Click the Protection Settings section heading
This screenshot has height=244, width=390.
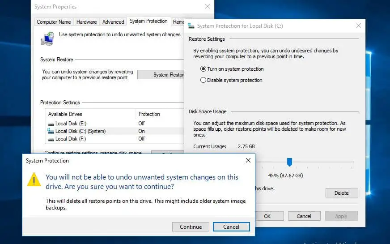60,103
